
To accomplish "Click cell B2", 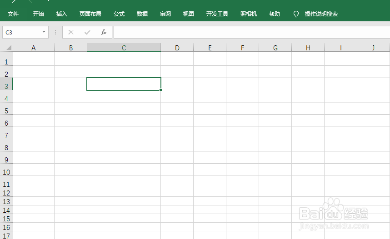I will click(x=71, y=72).
